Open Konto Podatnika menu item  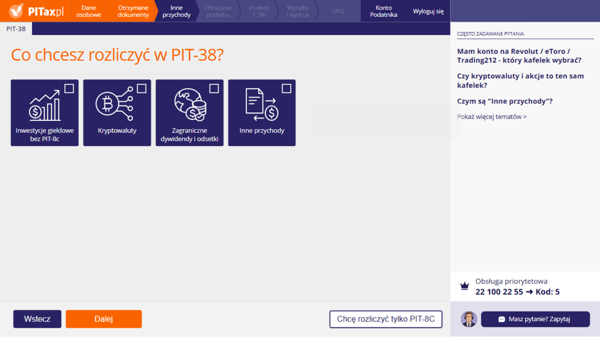click(x=383, y=11)
